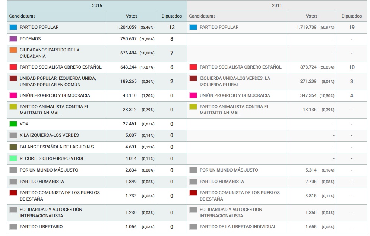Click the light green Recortes Cero swatch
This screenshot has width=370, height=236.
(13, 158)
